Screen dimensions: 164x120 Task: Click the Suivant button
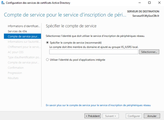tap(111, 116)
